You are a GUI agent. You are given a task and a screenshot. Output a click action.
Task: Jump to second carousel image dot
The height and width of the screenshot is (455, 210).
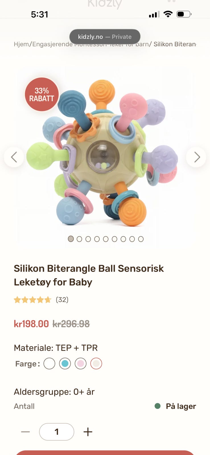pyautogui.click(x=79, y=239)
